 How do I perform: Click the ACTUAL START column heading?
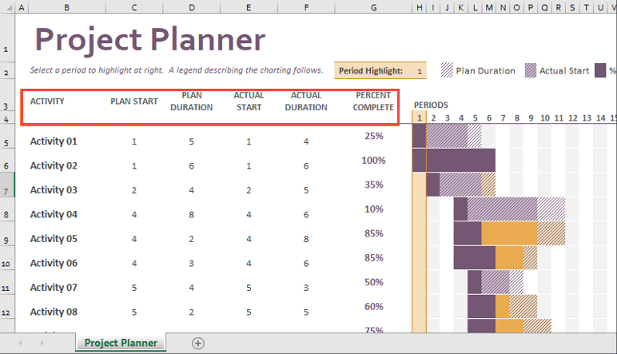(x=249, y=101)
